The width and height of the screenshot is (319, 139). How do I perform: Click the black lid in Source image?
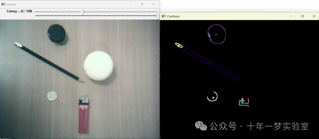point(57,34)
